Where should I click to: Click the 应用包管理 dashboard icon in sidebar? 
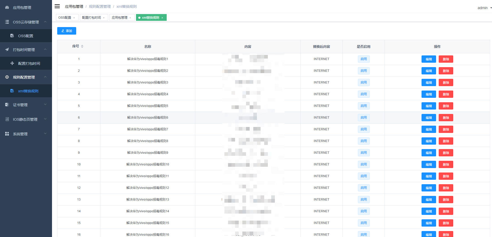click(x=7, y=8)
